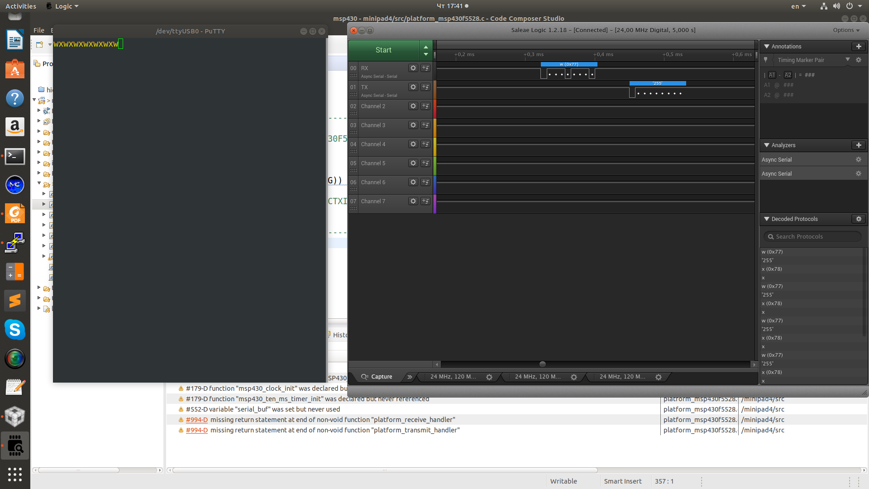Open the File menu

pos(39,30)
